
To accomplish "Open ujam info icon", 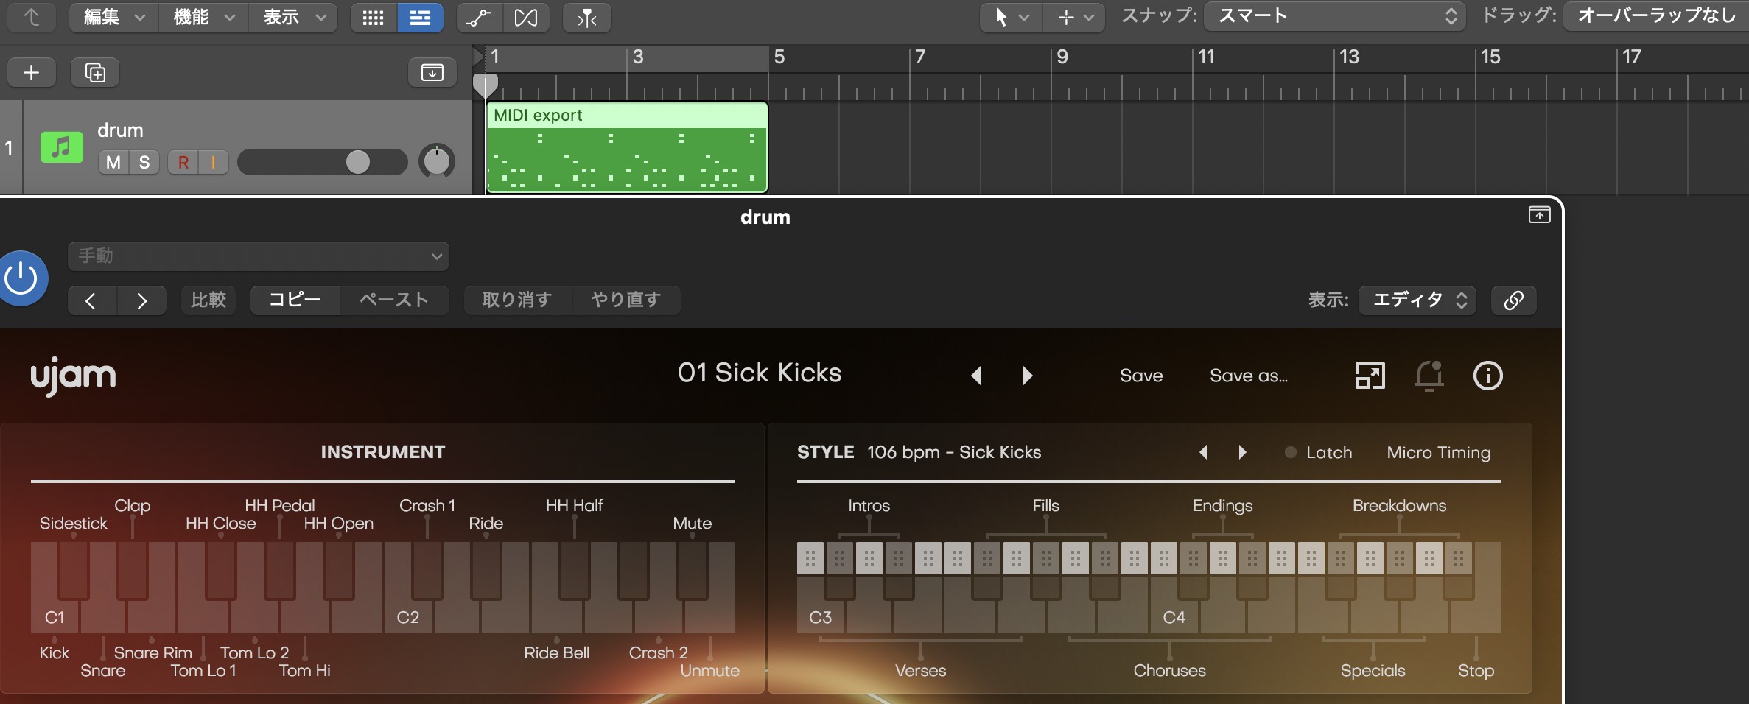I will coord(1487,376).
